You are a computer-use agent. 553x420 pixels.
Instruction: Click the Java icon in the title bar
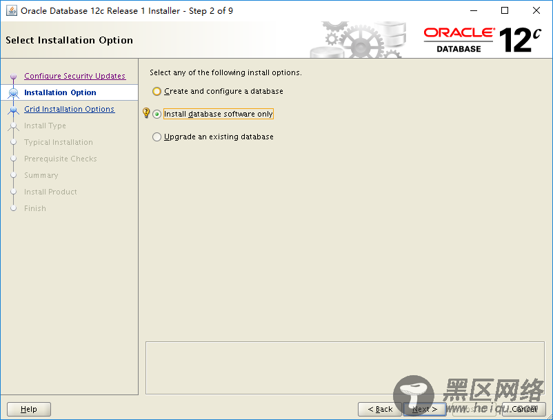(x=12, y=10)
